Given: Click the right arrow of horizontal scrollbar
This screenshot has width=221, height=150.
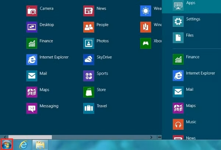Looking at the screenshot, I should pos(151,137).
